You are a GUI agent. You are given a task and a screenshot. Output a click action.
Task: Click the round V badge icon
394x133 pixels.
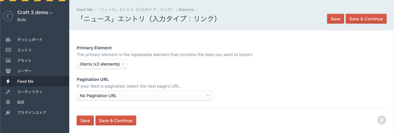(382, 120)
